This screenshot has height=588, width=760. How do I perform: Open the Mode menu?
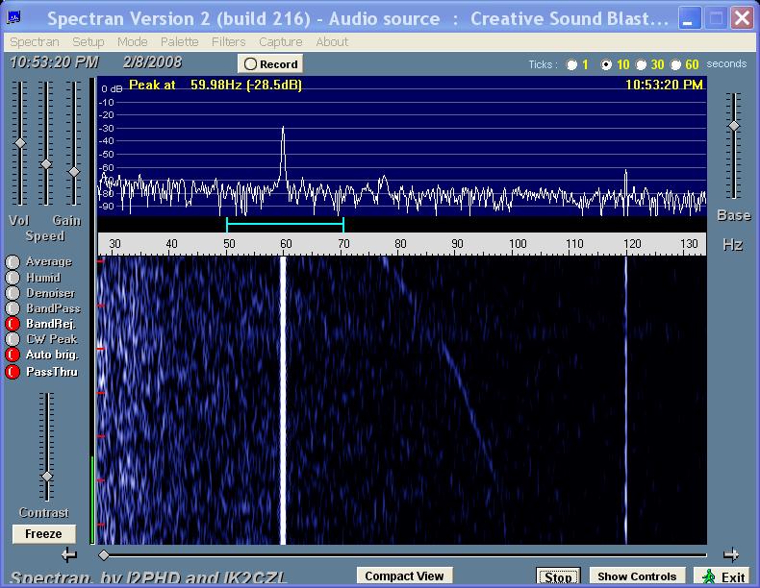pos(133,42)
